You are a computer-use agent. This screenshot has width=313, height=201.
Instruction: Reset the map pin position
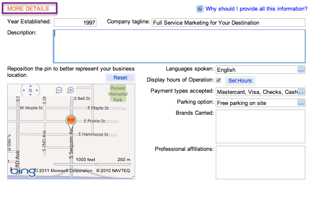(120, 78)
